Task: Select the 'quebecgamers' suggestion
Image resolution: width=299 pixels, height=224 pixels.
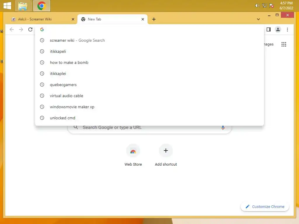Action: 149,85
